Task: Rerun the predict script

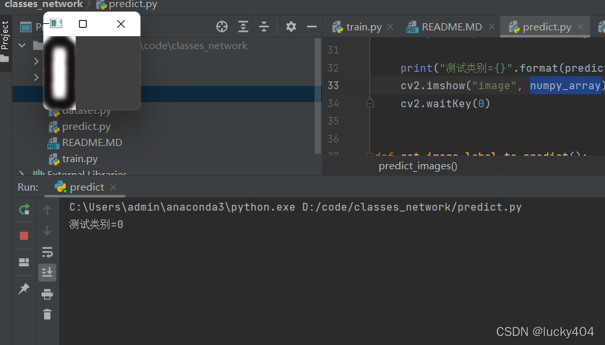Action: 24,209
